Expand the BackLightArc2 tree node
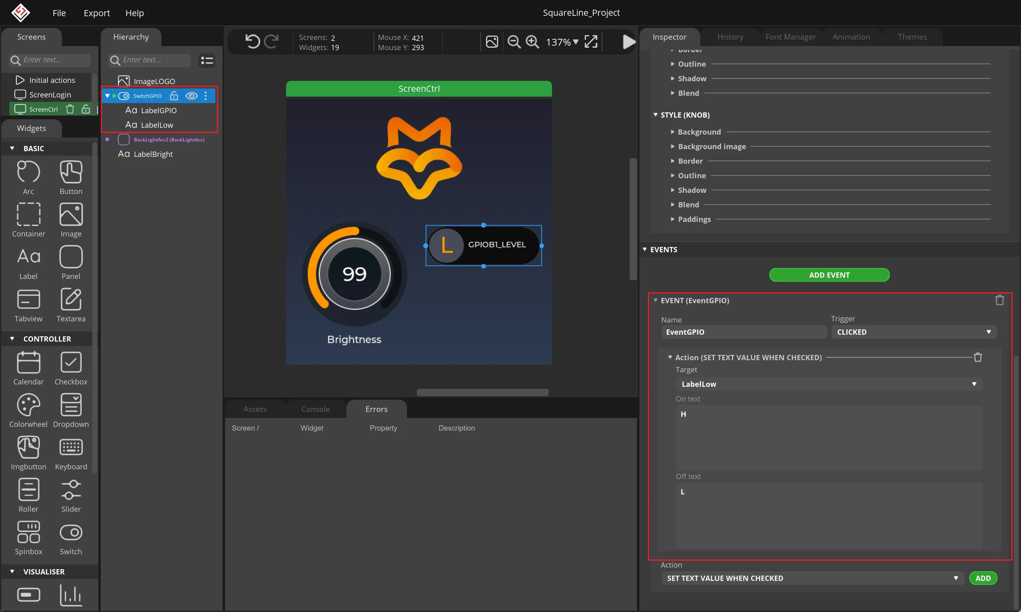The width and height of the screenshot is (1021, 612). [x=107, y=139]
